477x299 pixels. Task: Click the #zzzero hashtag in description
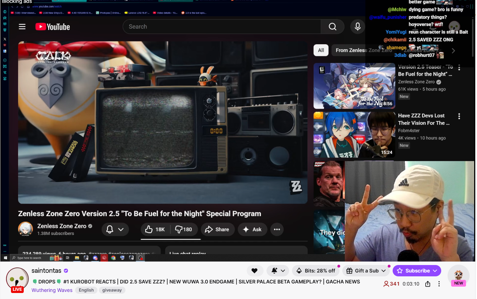pos(97,254)
